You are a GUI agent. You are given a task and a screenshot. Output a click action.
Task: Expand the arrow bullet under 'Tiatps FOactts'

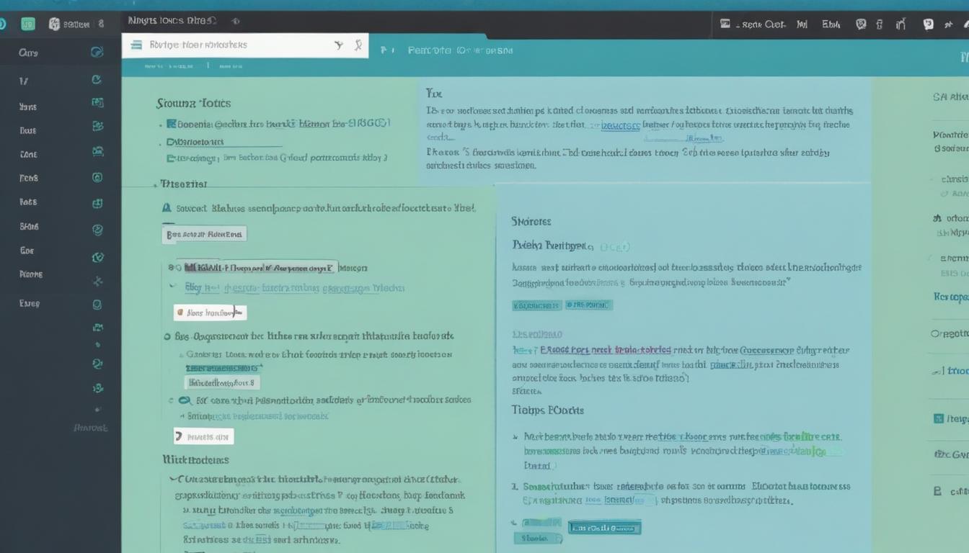515,436
